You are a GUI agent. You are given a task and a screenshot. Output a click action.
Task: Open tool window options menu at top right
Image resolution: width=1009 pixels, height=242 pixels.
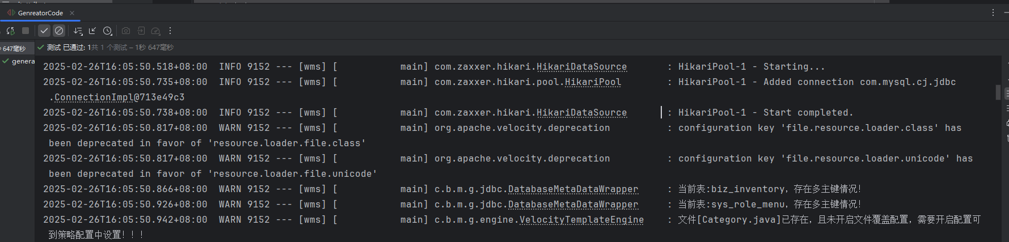pos(993,12)
